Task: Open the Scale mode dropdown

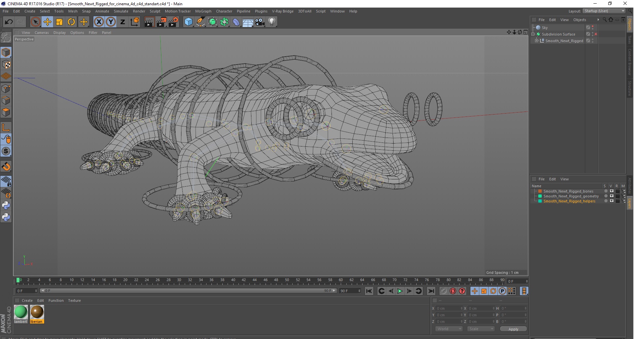Action: [x=481, y=329]
